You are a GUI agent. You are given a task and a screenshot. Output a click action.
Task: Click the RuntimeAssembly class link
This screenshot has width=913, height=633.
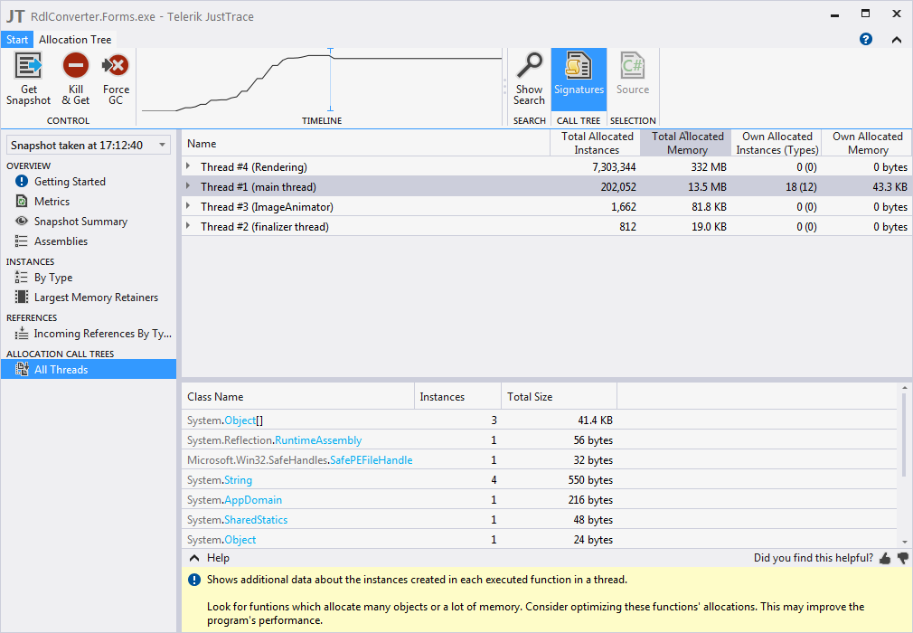point(318,440)
